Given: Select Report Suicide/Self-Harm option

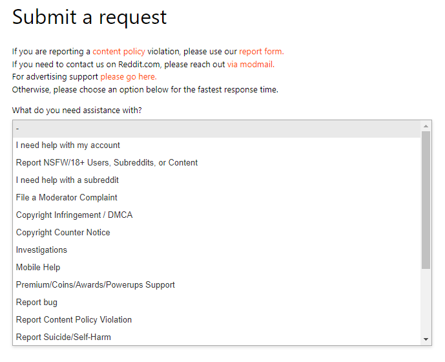Looking at the screenshot, I should [x=65, y=337].
